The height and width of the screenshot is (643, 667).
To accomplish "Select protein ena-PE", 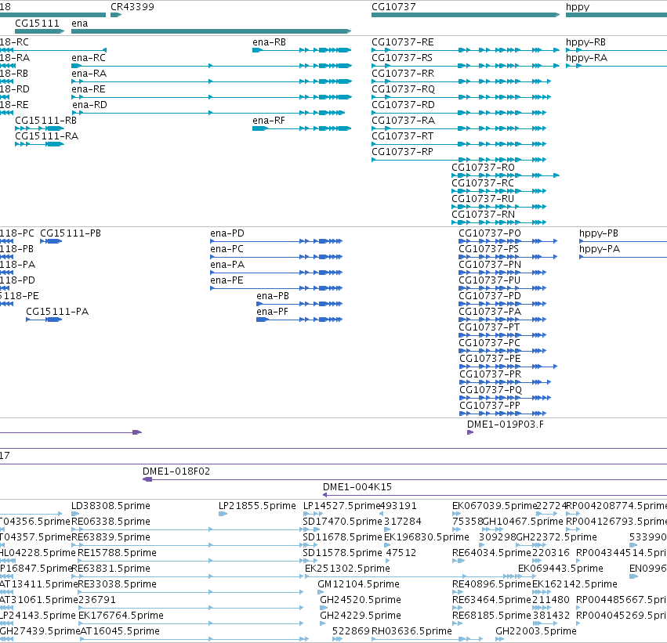I will point(277,288).
